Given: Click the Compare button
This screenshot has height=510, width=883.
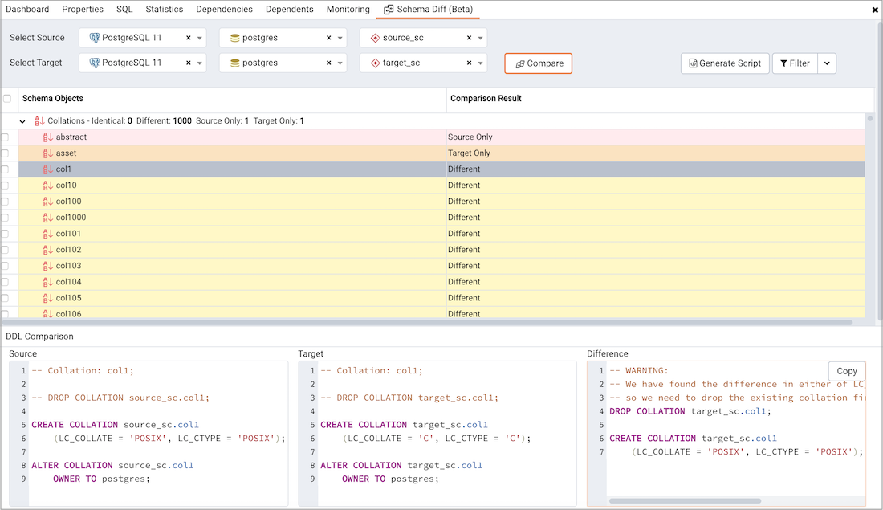Looking at the screenshot, I should coord(539,63).
